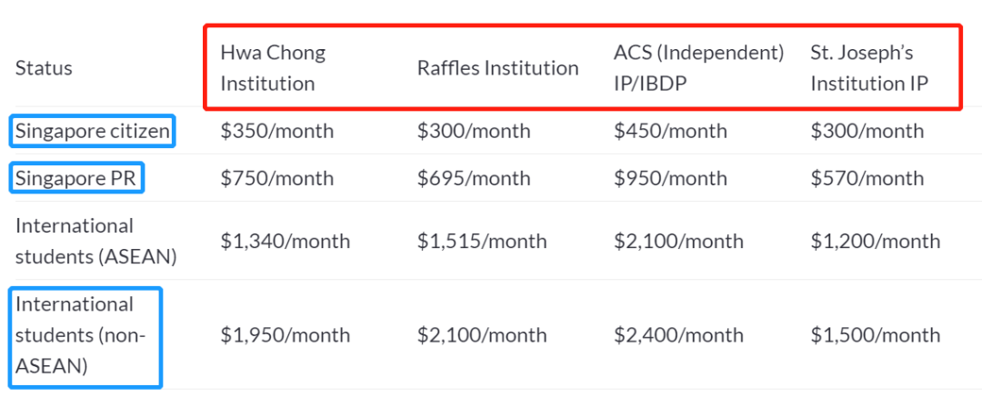Click the $1,950/month Hwa Chong fee
The width and height of the screenshot is (982, 417).
coord(285,335)
